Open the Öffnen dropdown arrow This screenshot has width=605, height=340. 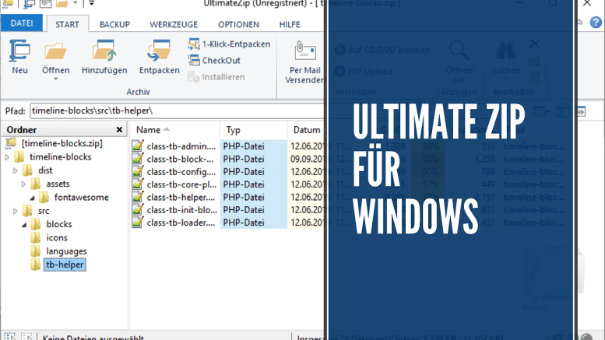tap(55, 79)
